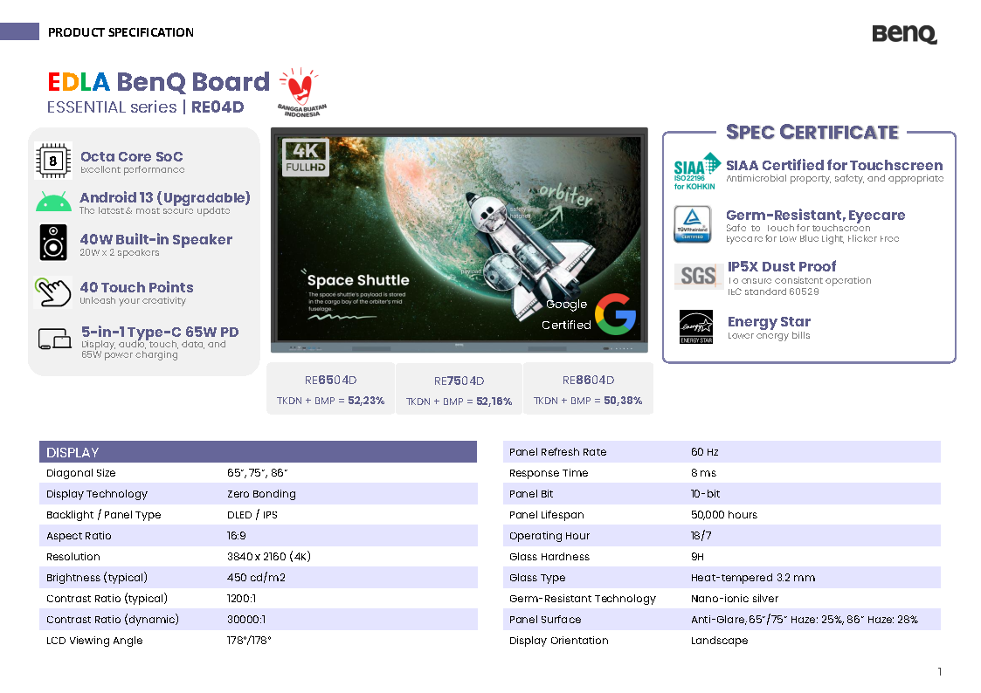Click the '8 ms' response time value
This screenshot has height=693, width=981.
click(704, 473)
